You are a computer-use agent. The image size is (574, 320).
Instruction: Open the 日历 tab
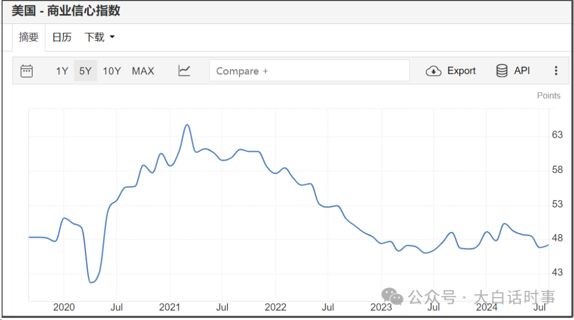(x=62, y=37)
